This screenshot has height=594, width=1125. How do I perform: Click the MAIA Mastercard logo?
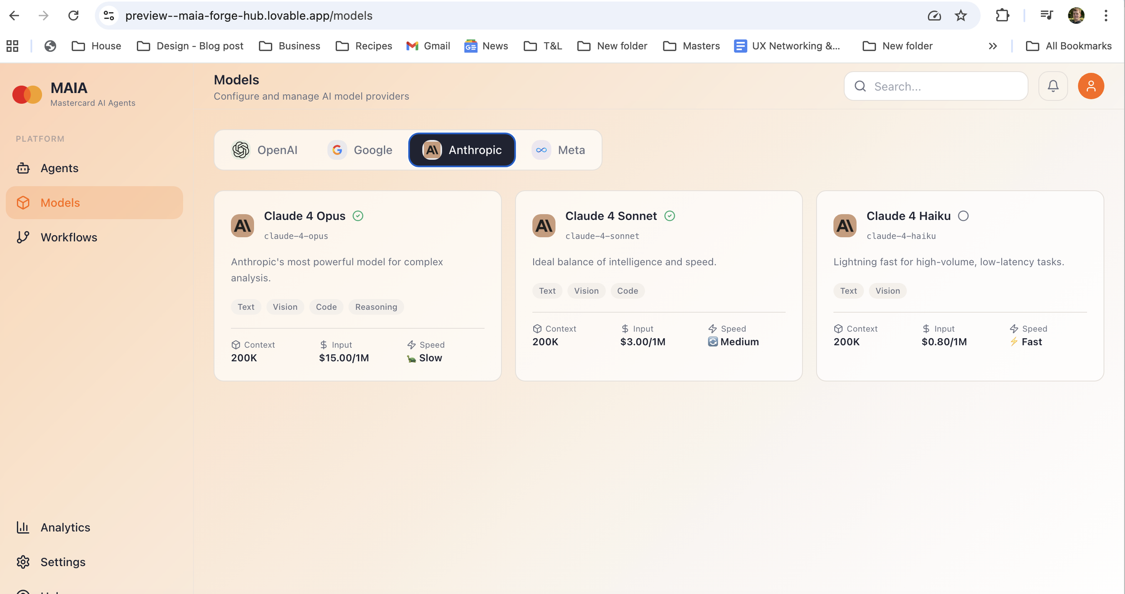pos(27,94)
